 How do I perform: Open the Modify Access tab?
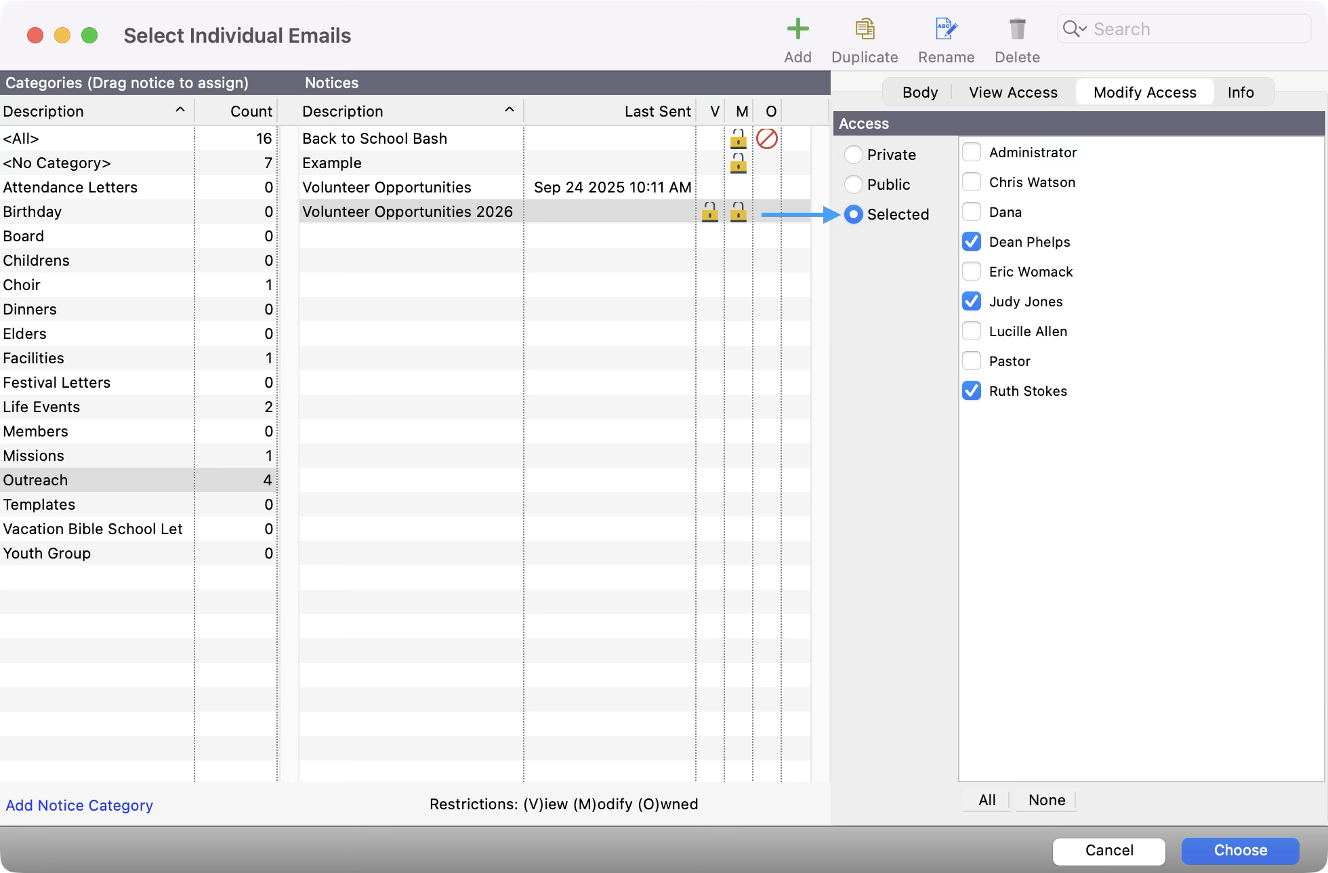pyautogui.click(x=1144, y=92)
